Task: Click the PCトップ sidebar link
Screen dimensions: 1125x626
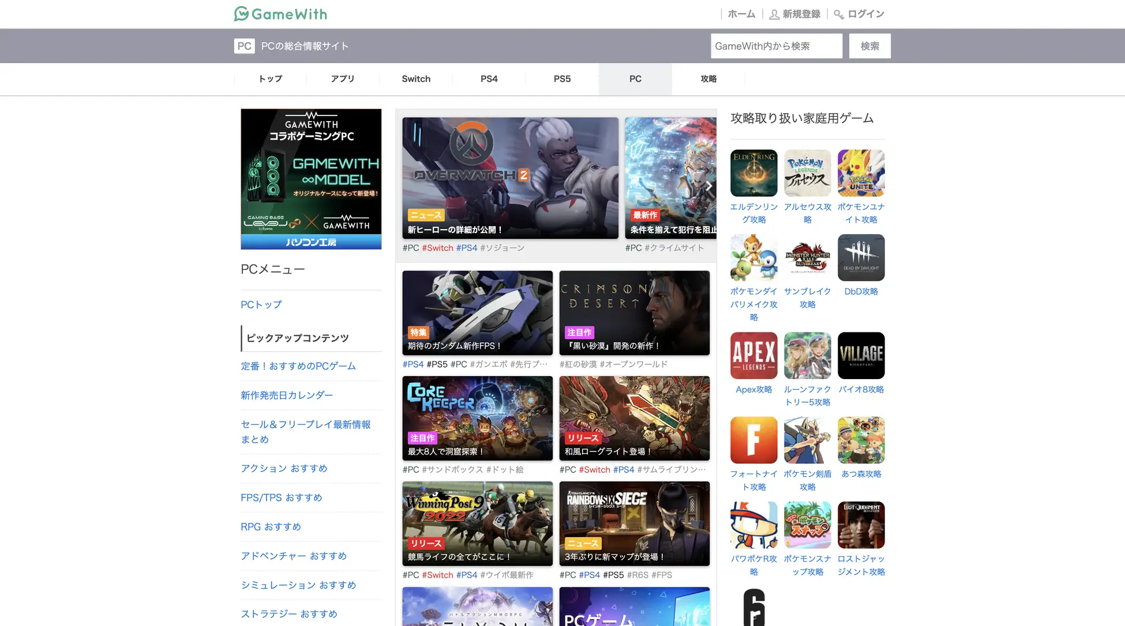Action: (261, 304)
